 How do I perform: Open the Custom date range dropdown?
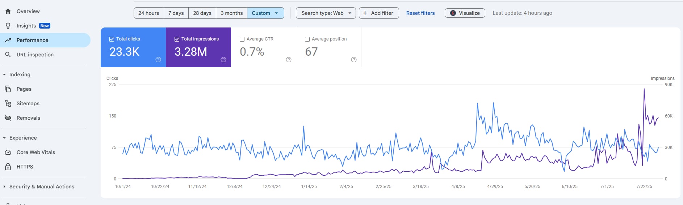point(265,13)
